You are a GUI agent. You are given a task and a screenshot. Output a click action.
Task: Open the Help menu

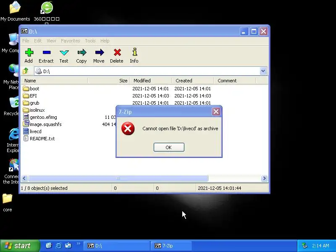click(105, 41)
